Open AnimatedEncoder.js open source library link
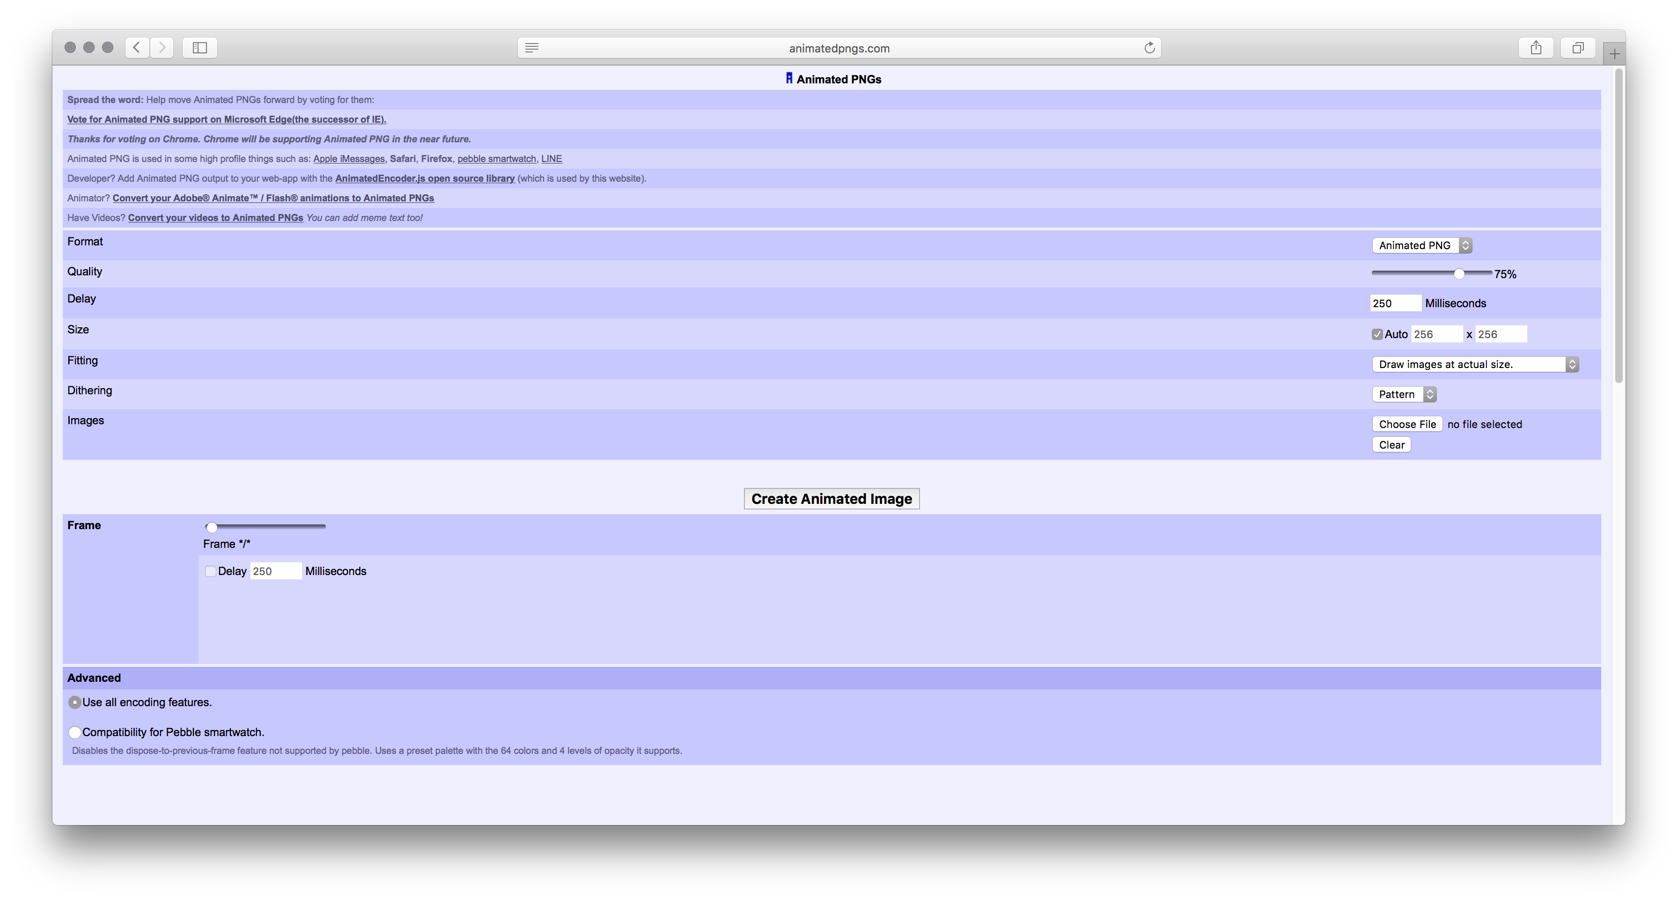The height and width of the screenshot is (900, 1678). coord(425,178)
